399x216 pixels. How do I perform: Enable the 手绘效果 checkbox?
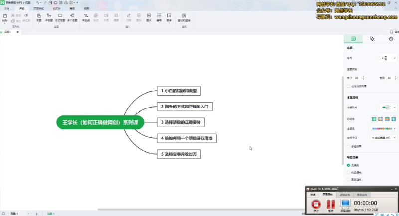coord(348,146)
